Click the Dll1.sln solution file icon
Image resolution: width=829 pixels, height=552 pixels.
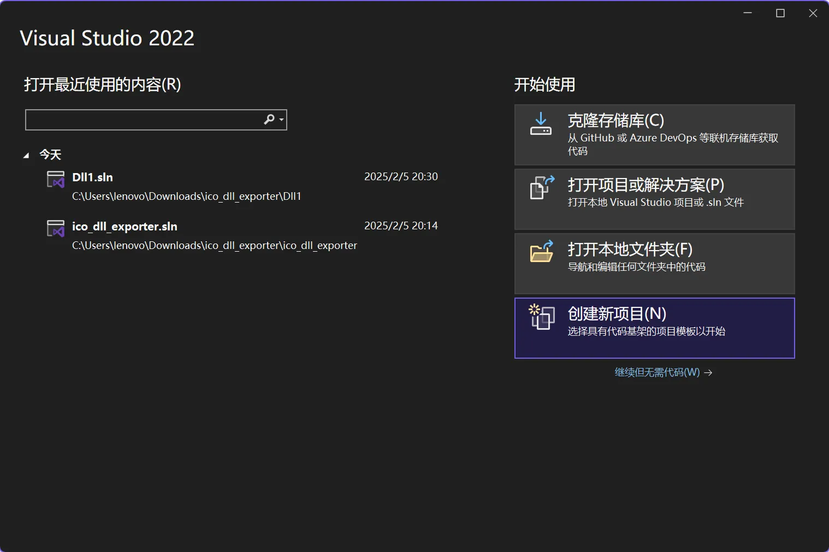click(56, 180)
